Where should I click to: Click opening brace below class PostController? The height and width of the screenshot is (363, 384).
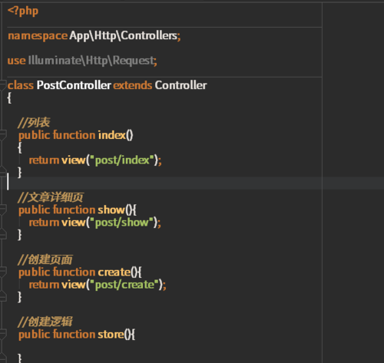click(9, 97)
